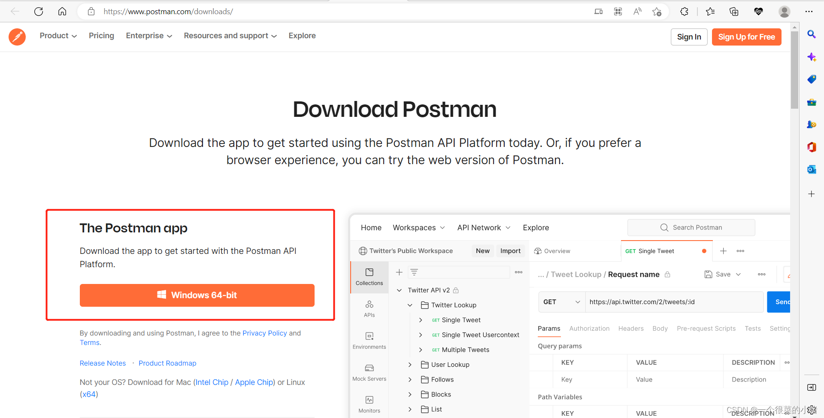The height and width of the screenshot is (418, 824).
Task: Click the Search Postman field
Action: point(691,228)
